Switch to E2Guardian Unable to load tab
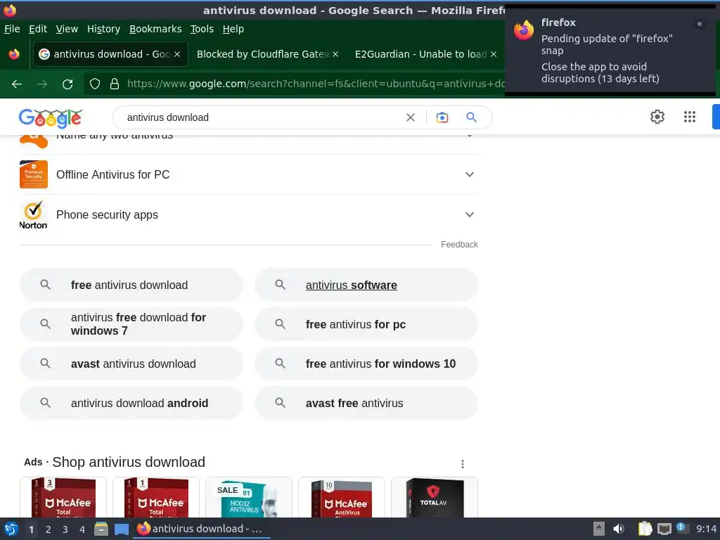Viewport: 720px width, 540px height. [425, 54]
